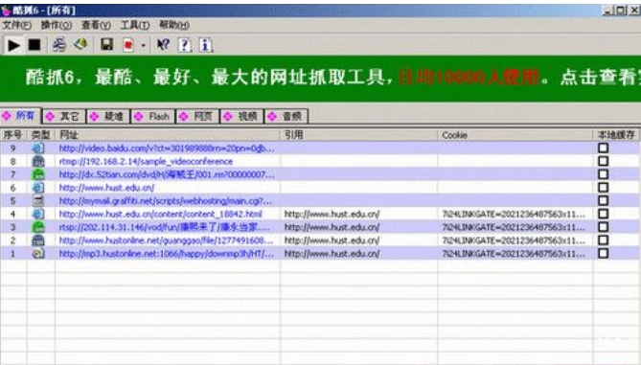
Task: Open the 文件(F) menu
Action: pos(16,25)
